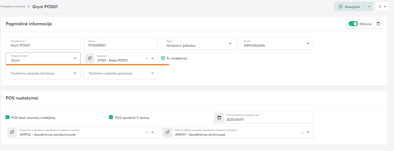
Task: Clear AMP02 selection using X icon
Action: (x=147, y=132)
